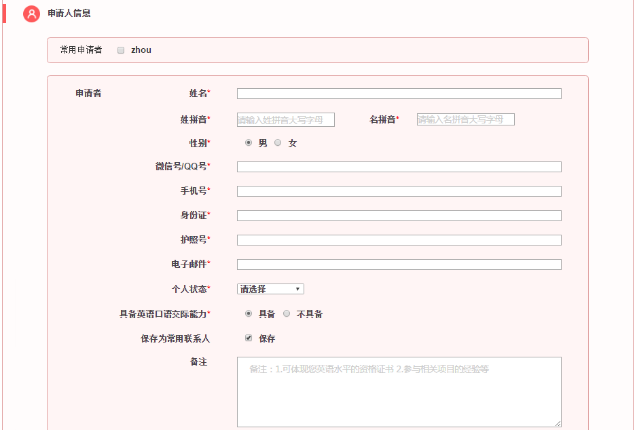Image resolution: width=635 pixels, height=430 pixels.
Task: Click the 微信号/QQ号 input field
Action: (x=399, y=167)
